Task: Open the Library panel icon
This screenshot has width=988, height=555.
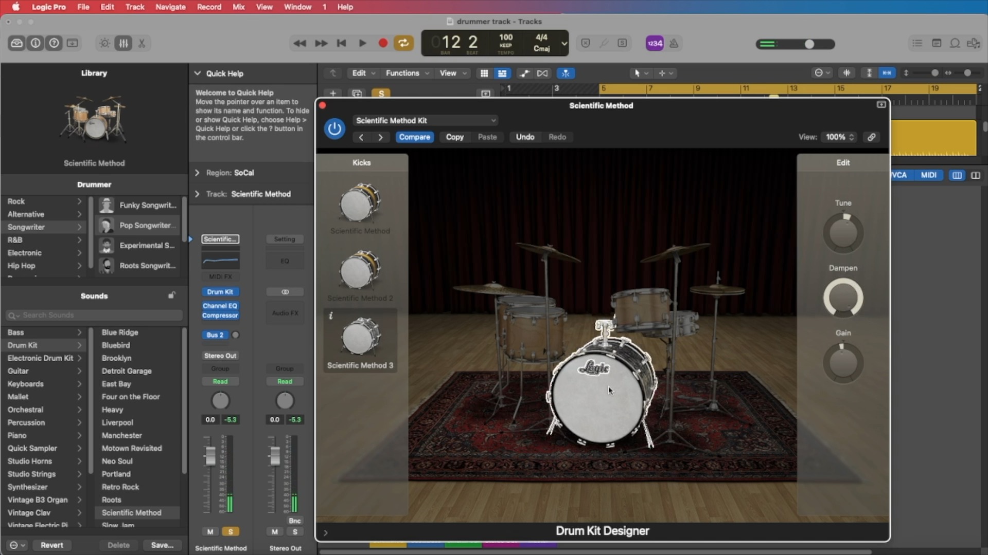Action: click(x=17, y=43)
